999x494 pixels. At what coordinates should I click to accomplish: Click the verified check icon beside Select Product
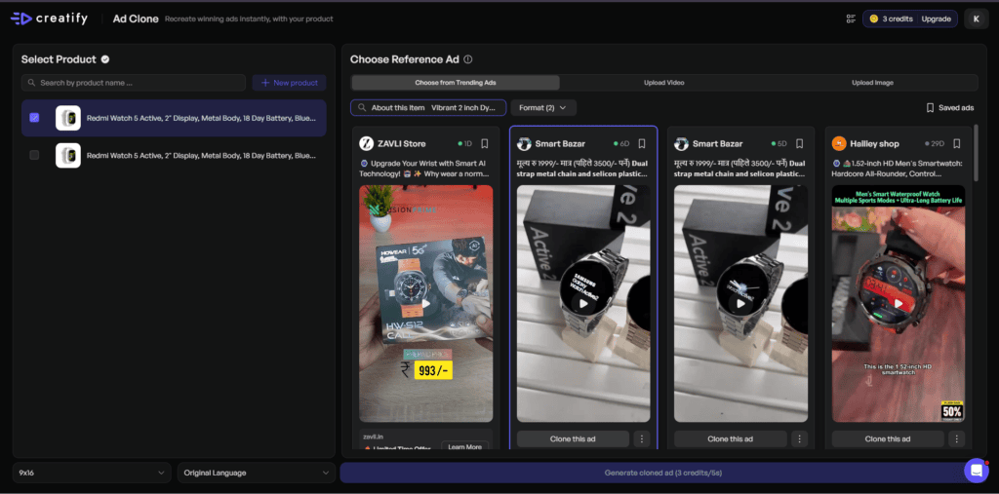[105, 59]
